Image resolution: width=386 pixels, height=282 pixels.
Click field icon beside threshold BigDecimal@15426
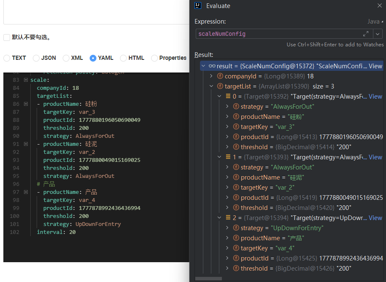click(x=236, y=268)
